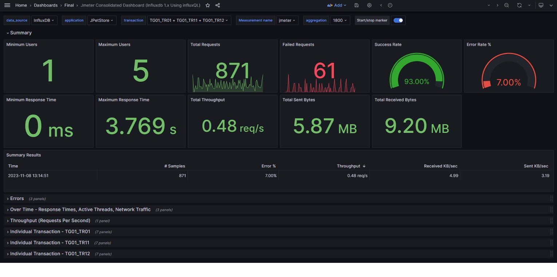Click the Home breadcrumb link

click(x=21, y=5)
